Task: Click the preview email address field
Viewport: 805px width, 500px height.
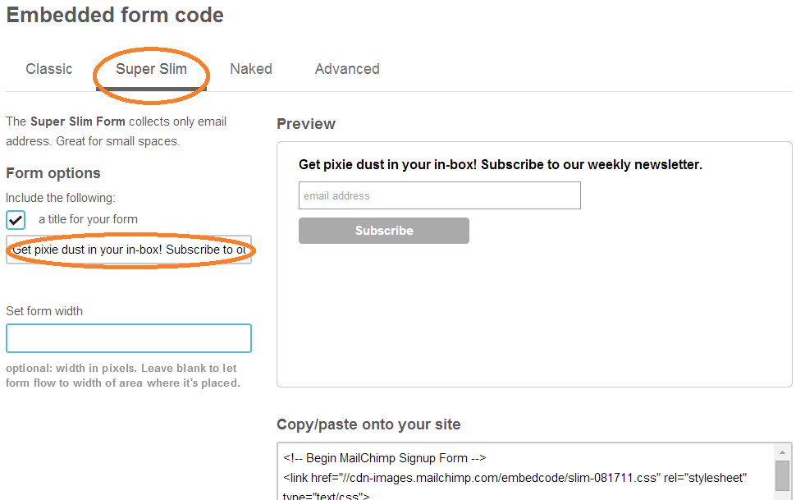Action: click(440, 195)
